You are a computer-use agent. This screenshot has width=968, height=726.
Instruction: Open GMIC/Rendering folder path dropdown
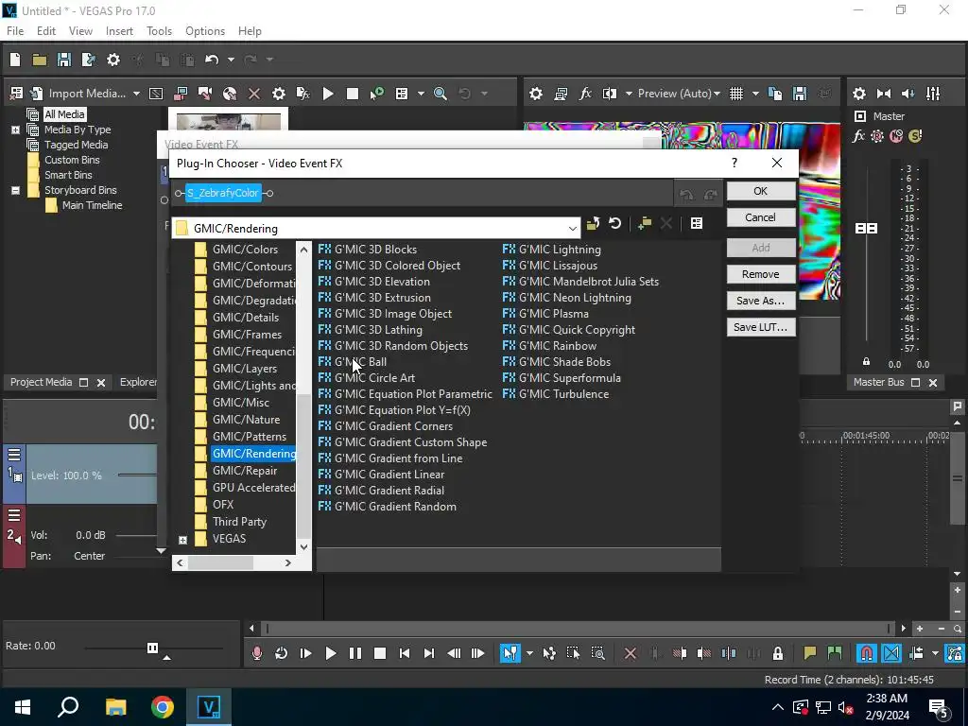572,229
